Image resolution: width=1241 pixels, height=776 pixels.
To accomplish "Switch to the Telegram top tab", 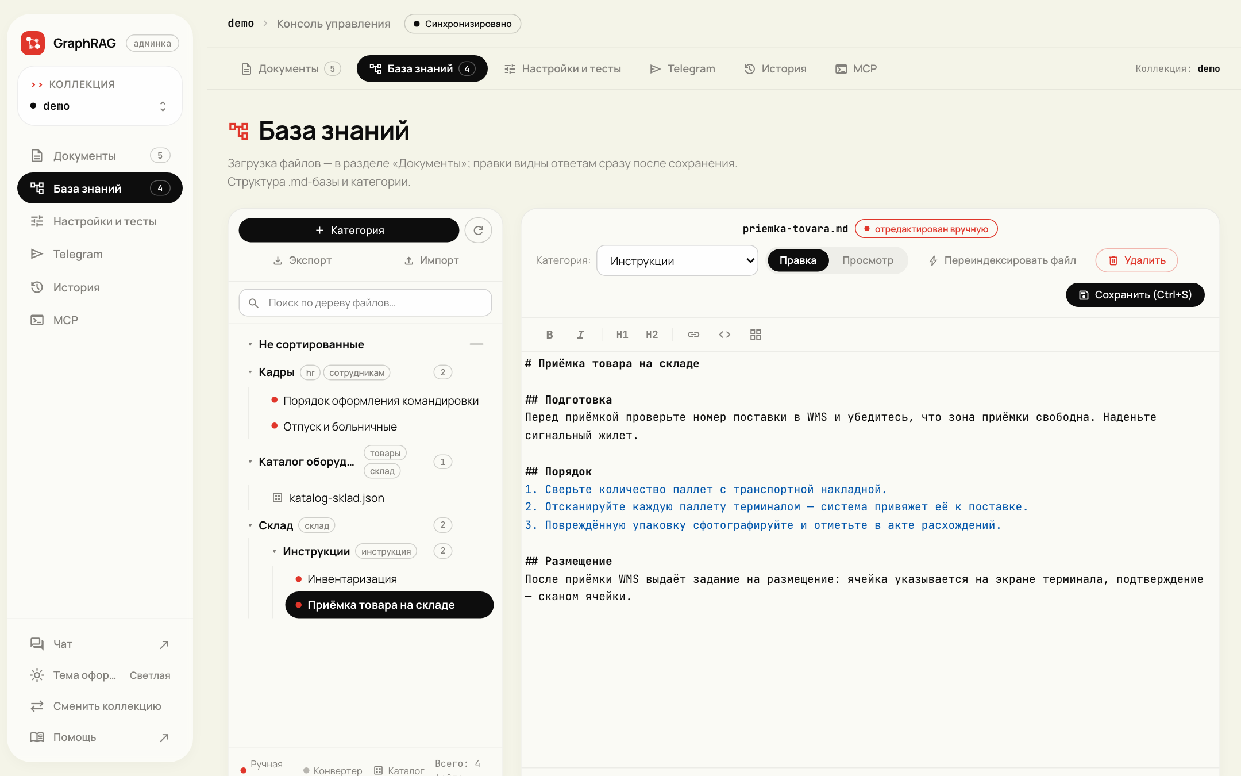I will tap(682, 68).
